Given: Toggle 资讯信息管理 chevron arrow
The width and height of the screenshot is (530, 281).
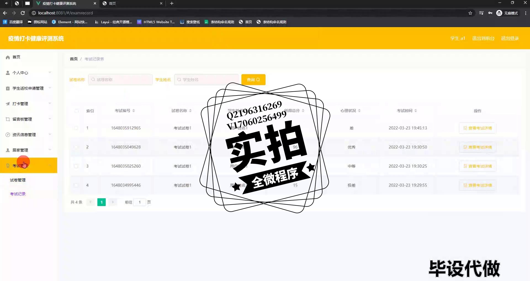Looking at the screenshot, I should [50, 134].
